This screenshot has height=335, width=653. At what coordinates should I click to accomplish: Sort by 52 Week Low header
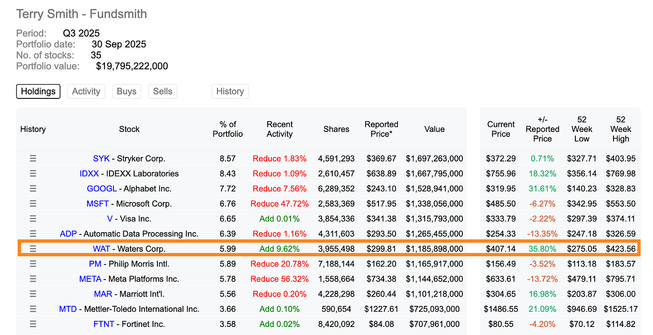click(x=582, y=129)
